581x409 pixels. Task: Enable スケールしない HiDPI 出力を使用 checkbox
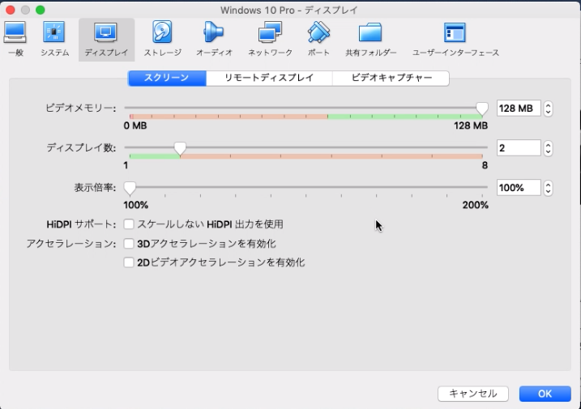coord(129,224)
